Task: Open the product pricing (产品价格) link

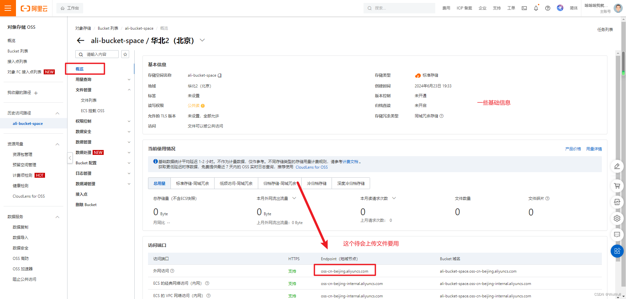Action: pos(573,149)
